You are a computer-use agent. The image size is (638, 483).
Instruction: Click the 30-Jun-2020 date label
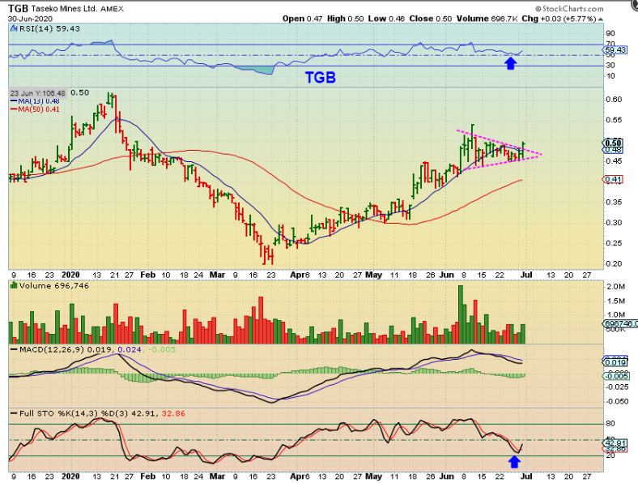click(30, 19)
